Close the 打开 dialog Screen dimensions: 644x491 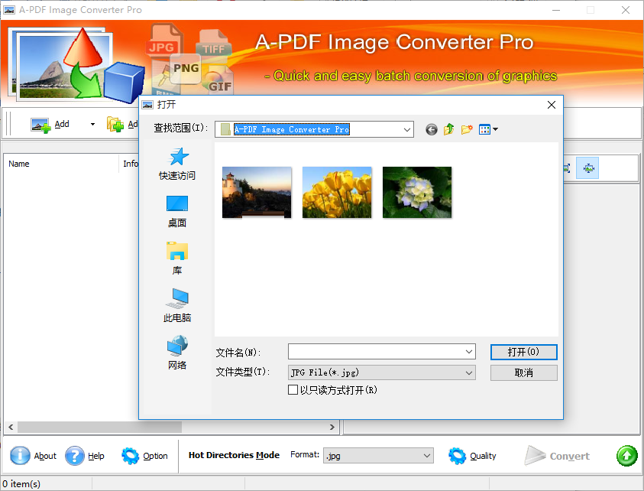pyautogui.click(x=552, y=105)
